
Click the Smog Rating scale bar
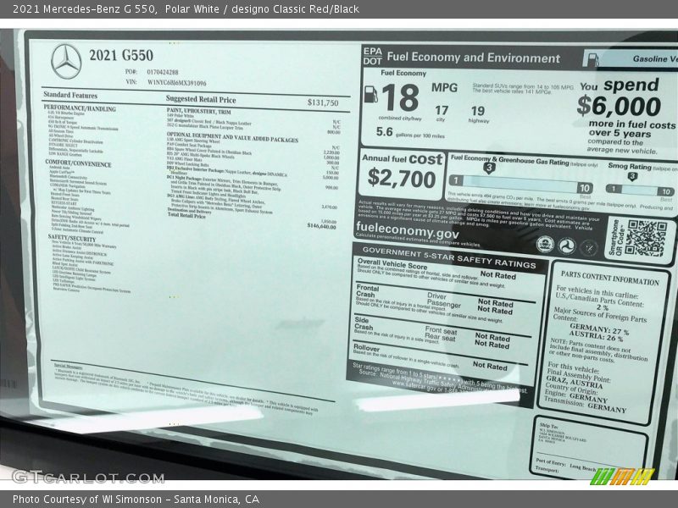pyautogui.click(x=637, y=190)
